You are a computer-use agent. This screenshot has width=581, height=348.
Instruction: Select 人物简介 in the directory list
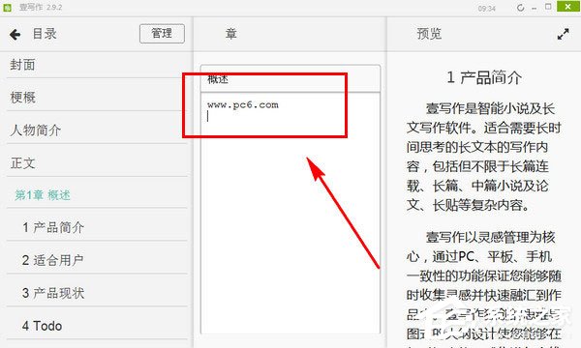tap(97, 130)
